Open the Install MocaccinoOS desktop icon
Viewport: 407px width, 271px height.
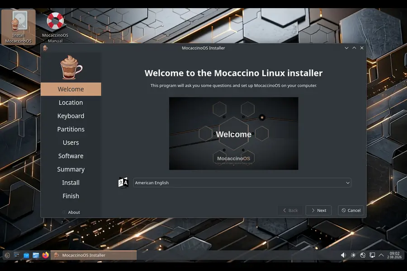point(18,27)
